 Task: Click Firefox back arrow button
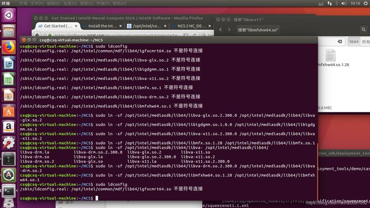(x=37, y=35)
